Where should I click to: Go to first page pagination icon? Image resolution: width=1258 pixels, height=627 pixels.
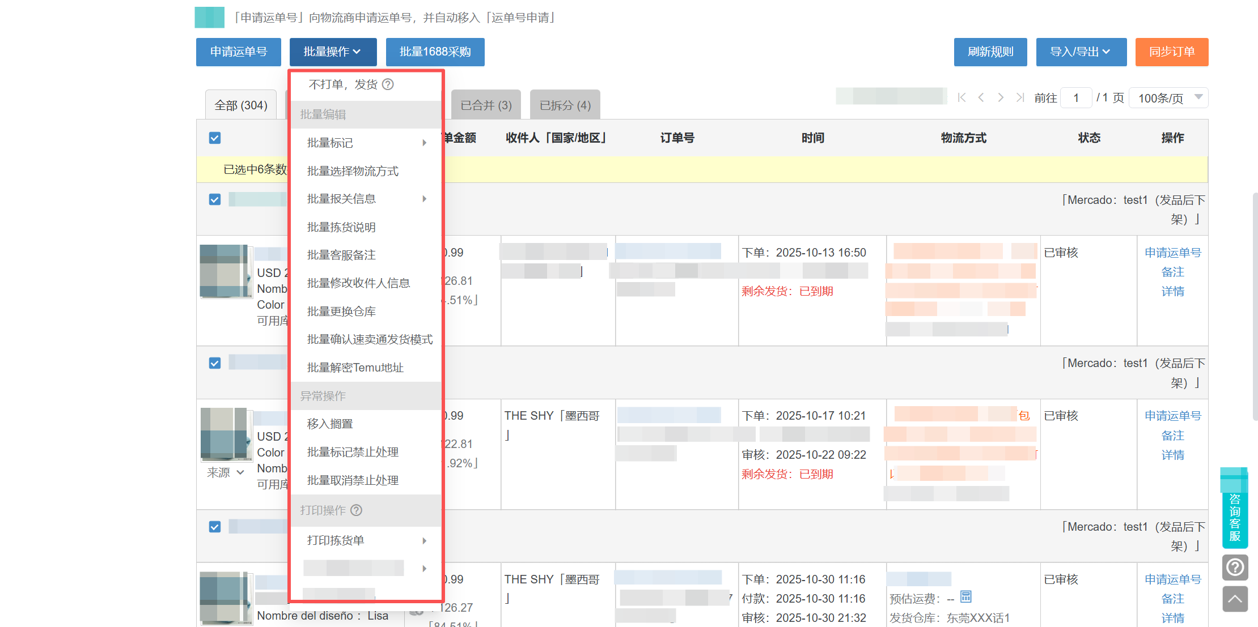click(961, 97)
